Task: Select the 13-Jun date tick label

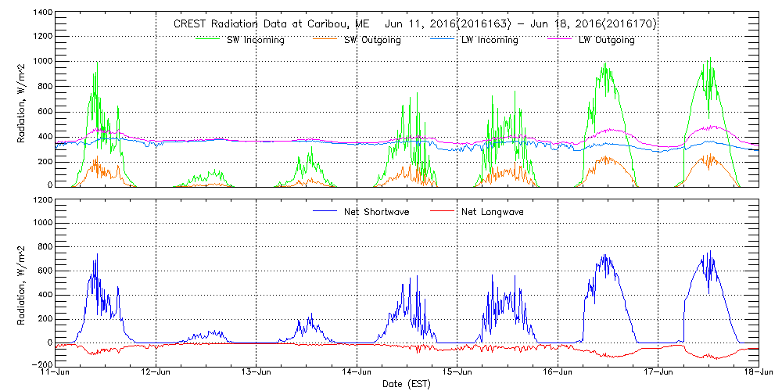Action: [x=256, y=372]
